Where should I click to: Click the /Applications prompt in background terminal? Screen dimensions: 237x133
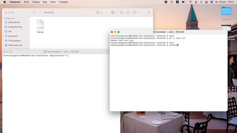pyautogui.click(x=36, y=55)
